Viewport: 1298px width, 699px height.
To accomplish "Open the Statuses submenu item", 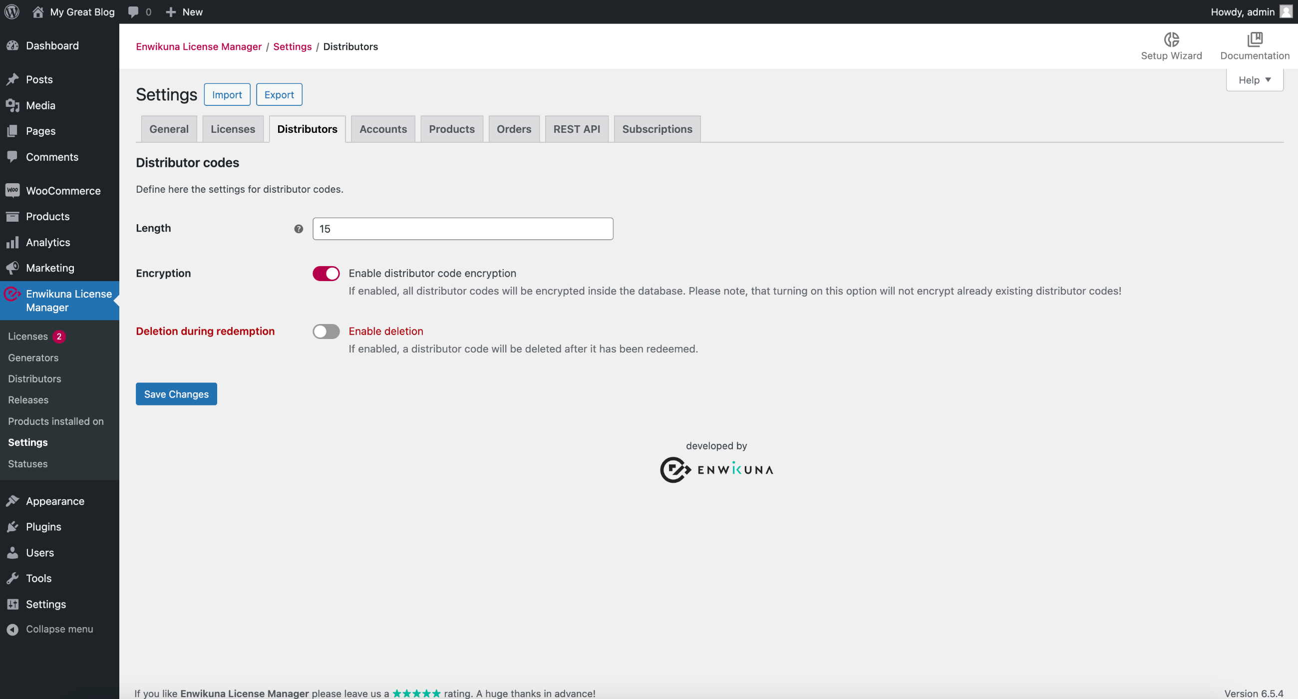I will tap(28, 464).
